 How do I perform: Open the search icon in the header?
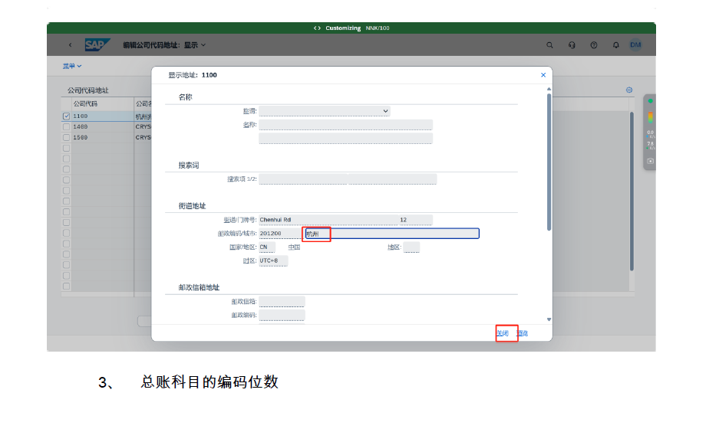pos(549,45)
